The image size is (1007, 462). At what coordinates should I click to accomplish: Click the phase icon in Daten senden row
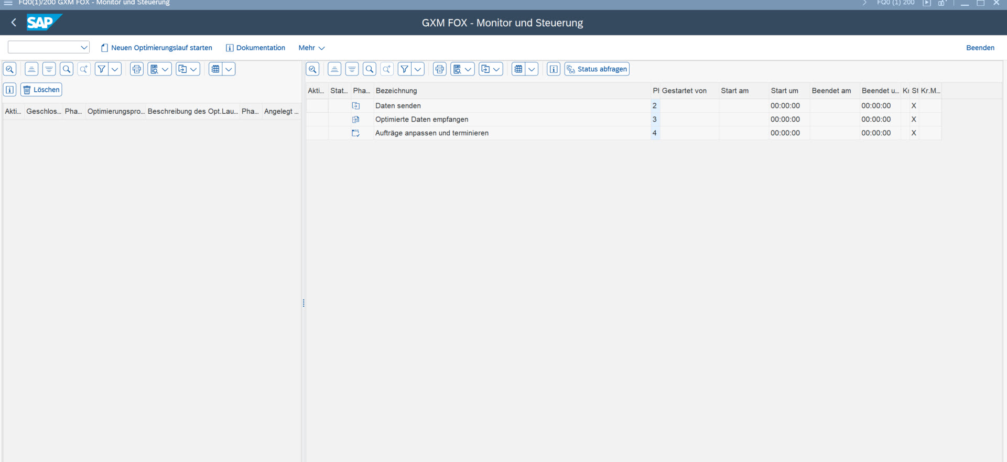[356, 106]
